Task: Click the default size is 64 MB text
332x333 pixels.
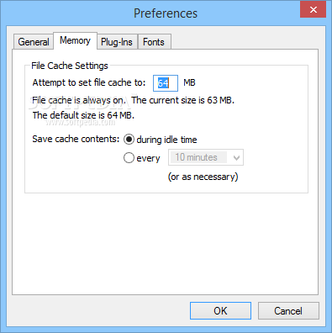Action: [83, 115]
